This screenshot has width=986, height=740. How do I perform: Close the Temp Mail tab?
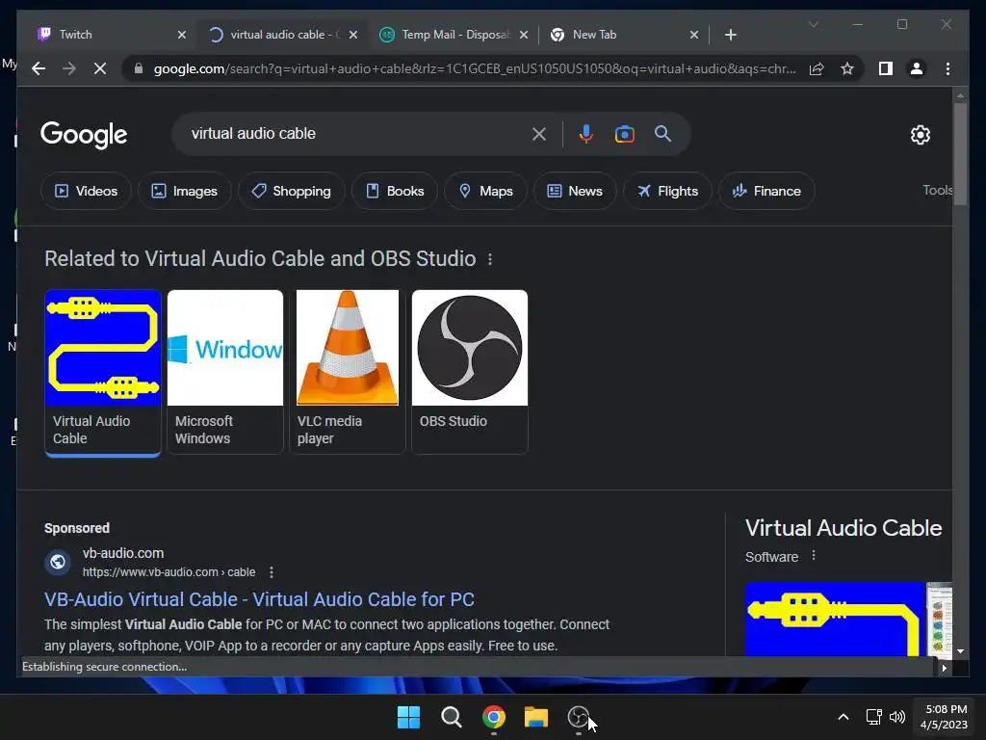click(524, 35)
